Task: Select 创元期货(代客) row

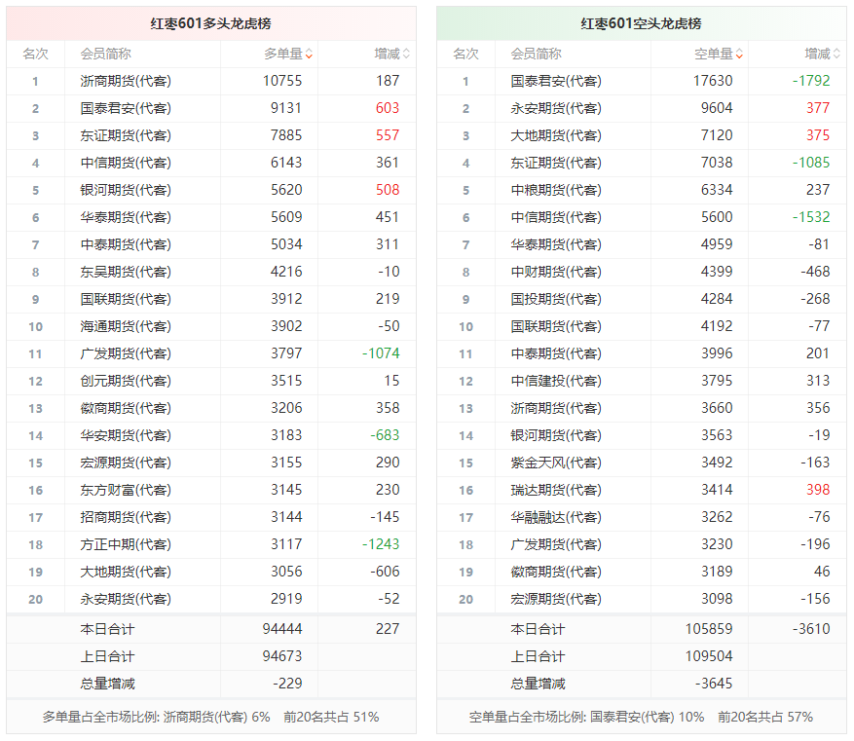Action: (x=211, y=381)
